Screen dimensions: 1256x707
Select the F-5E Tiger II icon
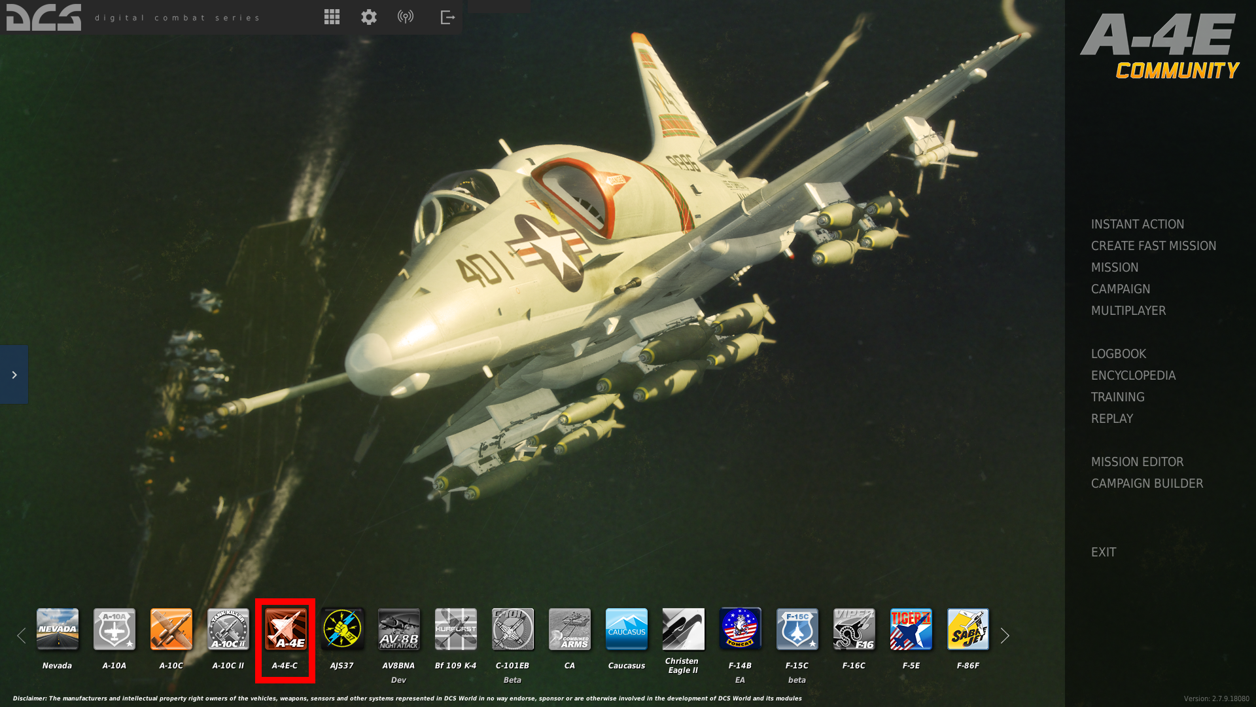click(911, 629)
